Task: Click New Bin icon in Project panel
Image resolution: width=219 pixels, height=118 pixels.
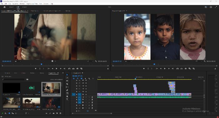Action: click(x=53, y=113)
